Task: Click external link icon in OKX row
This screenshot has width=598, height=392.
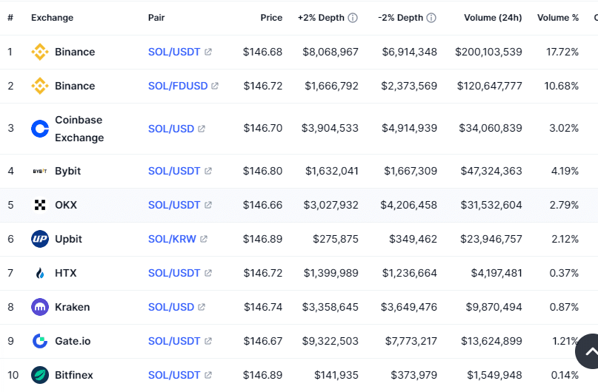Action: (x=207, y=205)
